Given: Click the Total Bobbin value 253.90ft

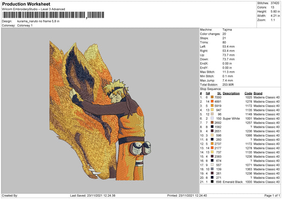Looking at the screenshot, I should coord(228,84).
